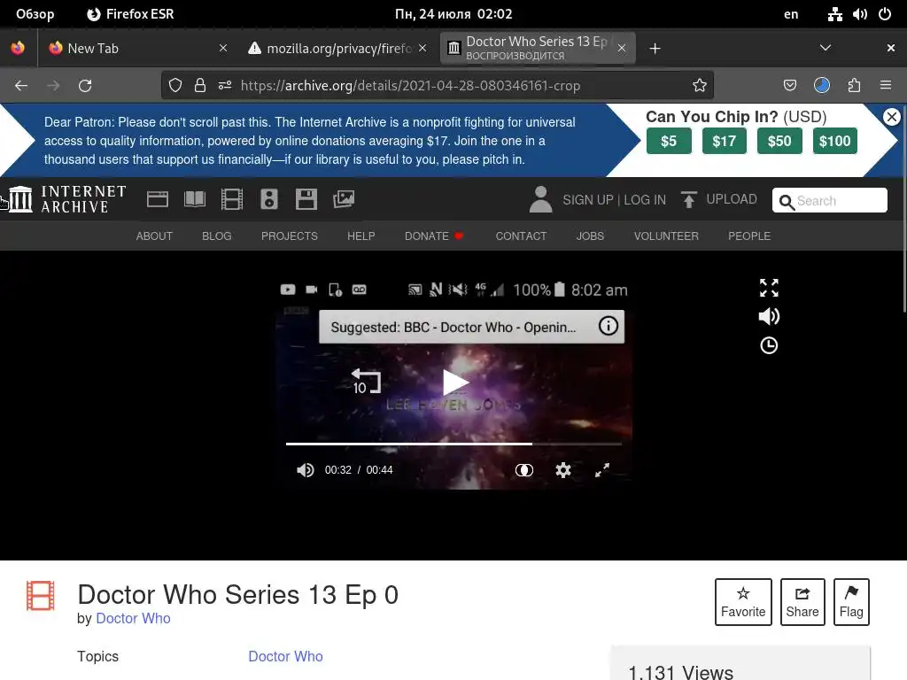This screenshot has height=680, width=907.
Task: Open the Firefox hamburger menu
Action: click(x=886, y=86)
